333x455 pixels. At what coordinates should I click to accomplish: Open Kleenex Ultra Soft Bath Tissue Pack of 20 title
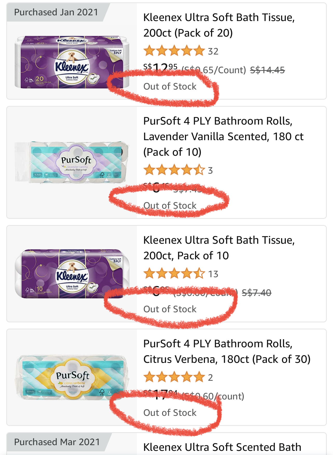[x=219, y=25]
